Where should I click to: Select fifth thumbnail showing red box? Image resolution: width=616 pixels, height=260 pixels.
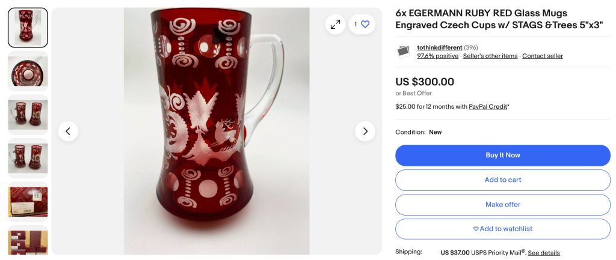coord(28,202)
